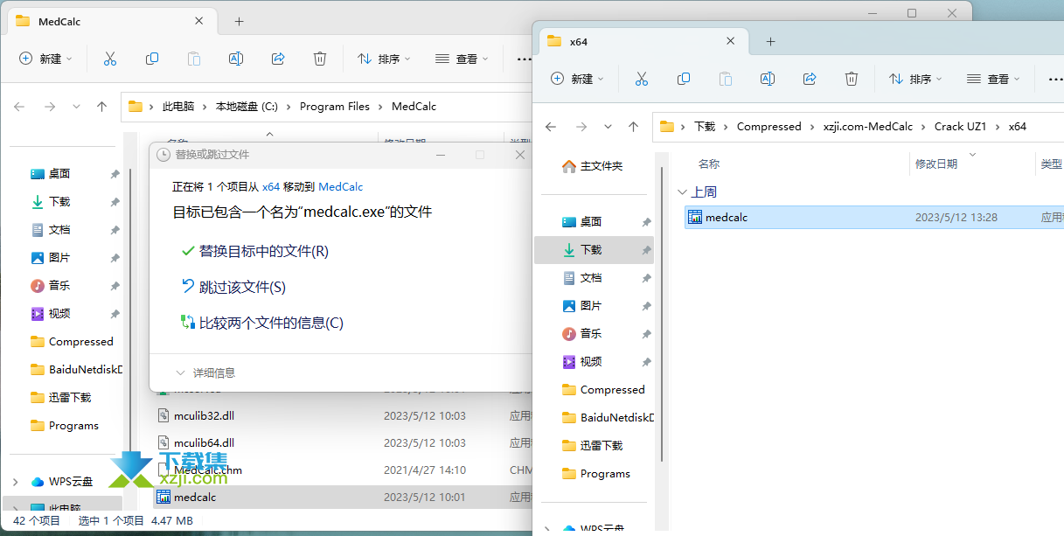Viewport: 1064px width, 536px height.
Task: Open 排序 dropdown in MedCalc window
Action: (x=385, y=59)
